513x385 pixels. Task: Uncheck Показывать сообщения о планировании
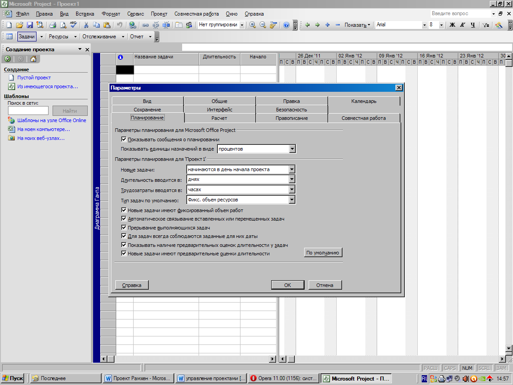pyautogui.click(x=124, y=139)
